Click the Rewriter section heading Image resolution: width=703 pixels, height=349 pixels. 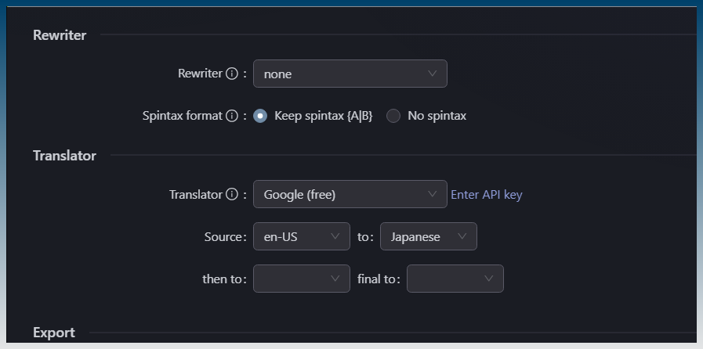[x=60, y=34]
